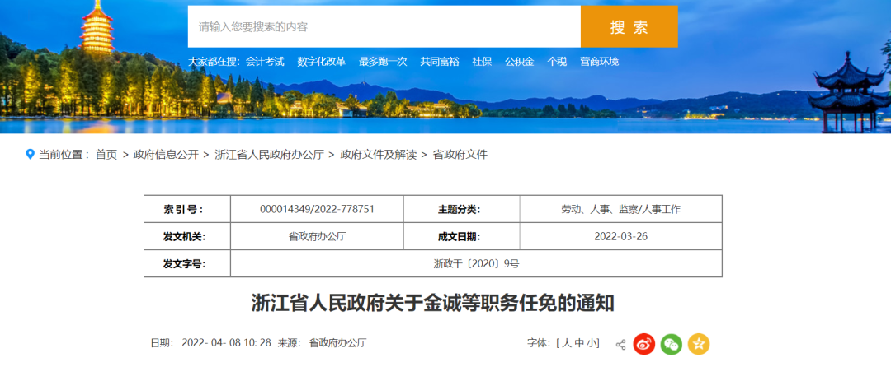Click the orange 搜索 button
This screenshot has height=367, width=891.
[629, 26]
